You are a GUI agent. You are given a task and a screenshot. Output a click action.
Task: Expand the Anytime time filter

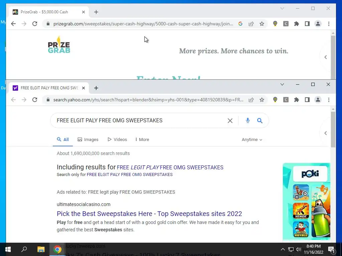252,140
